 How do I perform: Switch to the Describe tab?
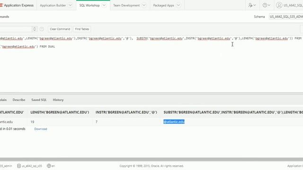[x=19, y=100]
